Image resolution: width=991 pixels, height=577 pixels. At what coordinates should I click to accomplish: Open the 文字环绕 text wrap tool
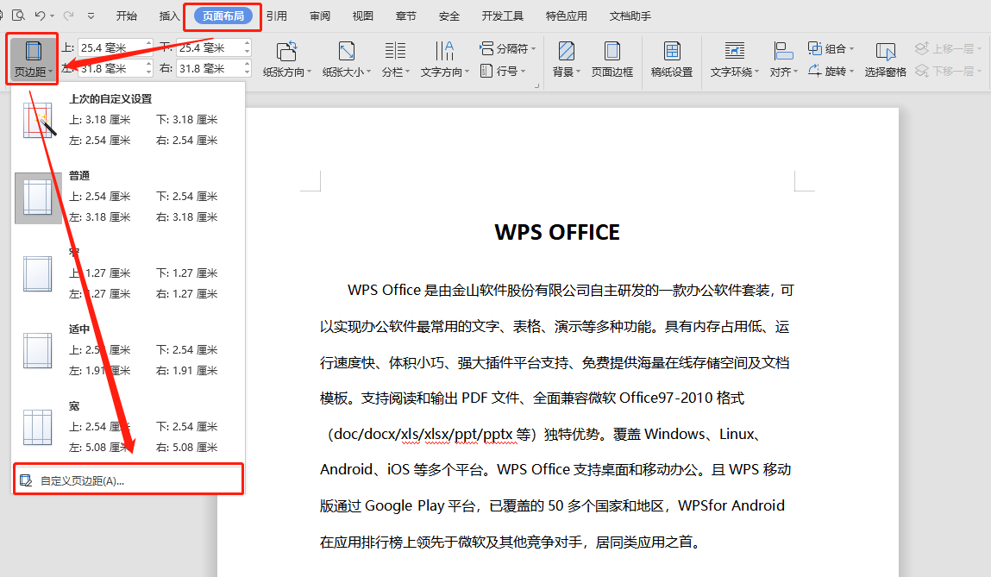tap(735, 52)
